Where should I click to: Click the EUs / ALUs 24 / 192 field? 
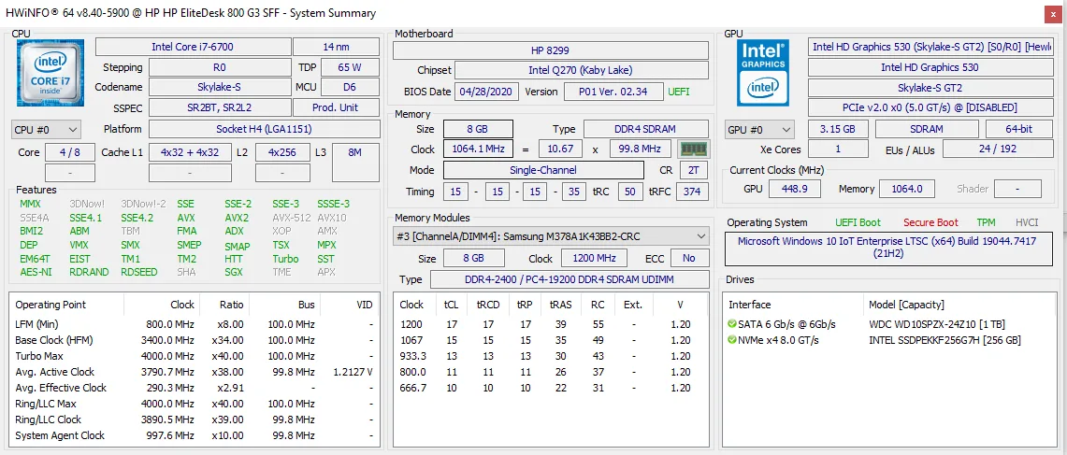[x=1000, y=150]
